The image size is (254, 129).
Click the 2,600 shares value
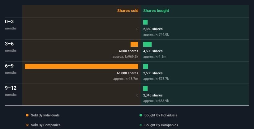(153, 73)
